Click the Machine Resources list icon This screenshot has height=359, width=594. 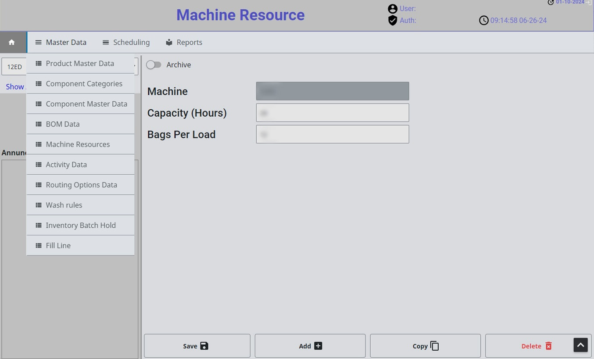pyautogui.click(x=39, y=144)
